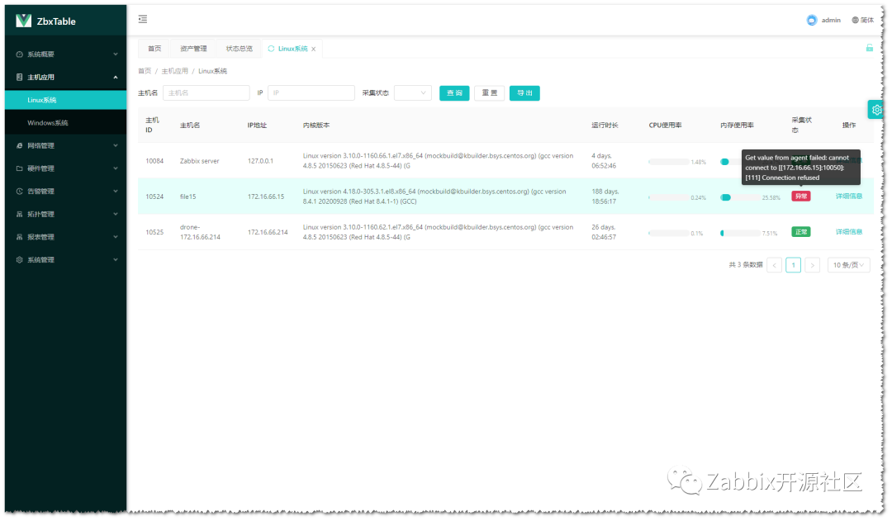
Task: Click the admin username text
Action: click(831, 20)
